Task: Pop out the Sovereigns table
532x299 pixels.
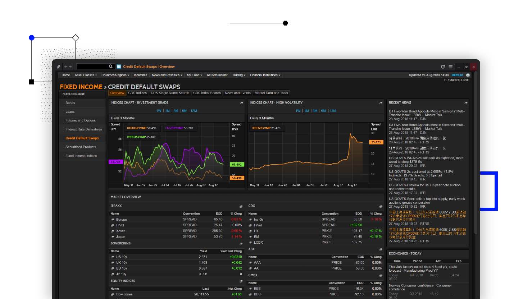Action: point(241,244)
